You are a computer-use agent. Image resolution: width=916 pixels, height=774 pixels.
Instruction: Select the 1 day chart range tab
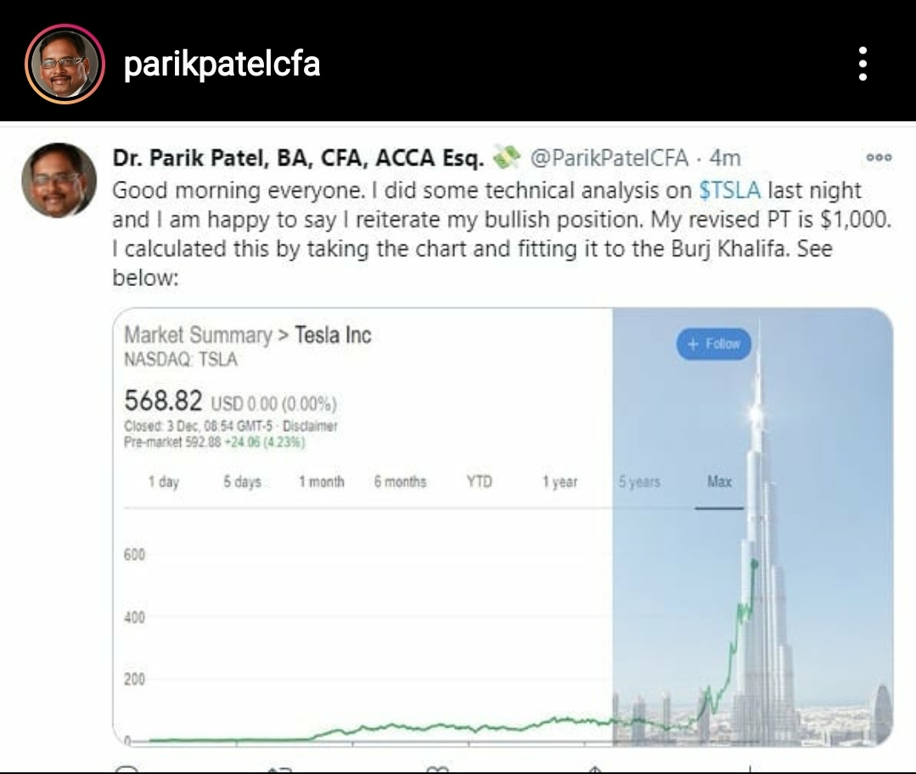(164, 482)
